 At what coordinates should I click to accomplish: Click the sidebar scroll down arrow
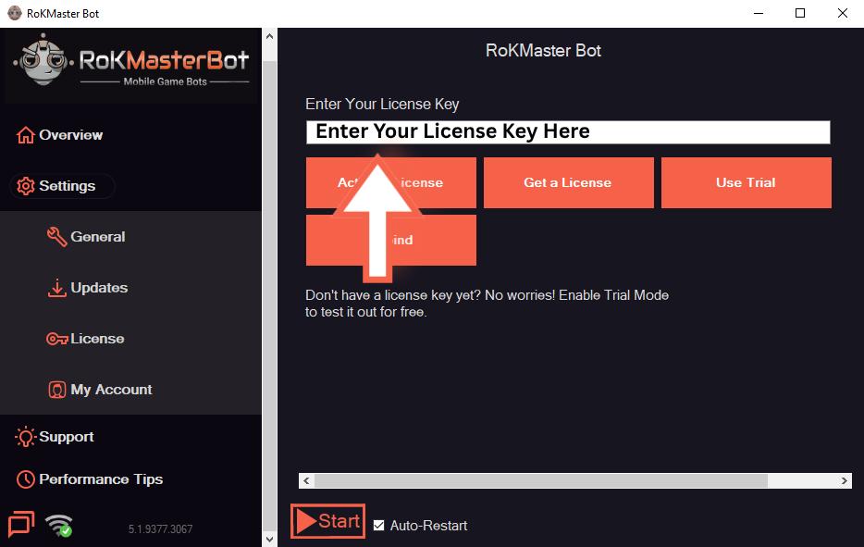pyautogui.click(x=269, y=540)
